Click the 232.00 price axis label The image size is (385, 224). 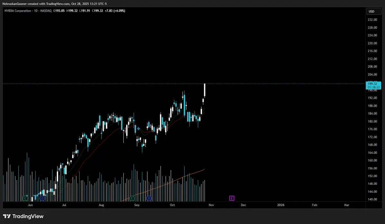(372, 20)
